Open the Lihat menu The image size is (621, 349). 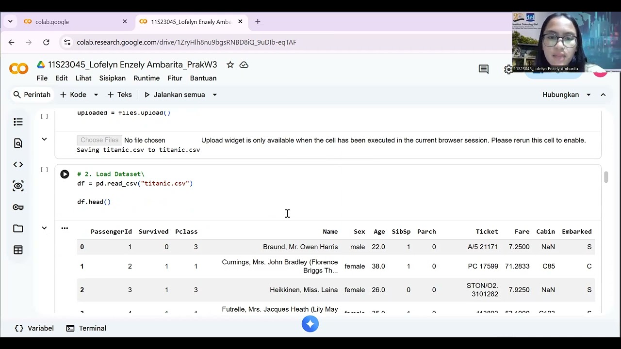pos(83,78)
